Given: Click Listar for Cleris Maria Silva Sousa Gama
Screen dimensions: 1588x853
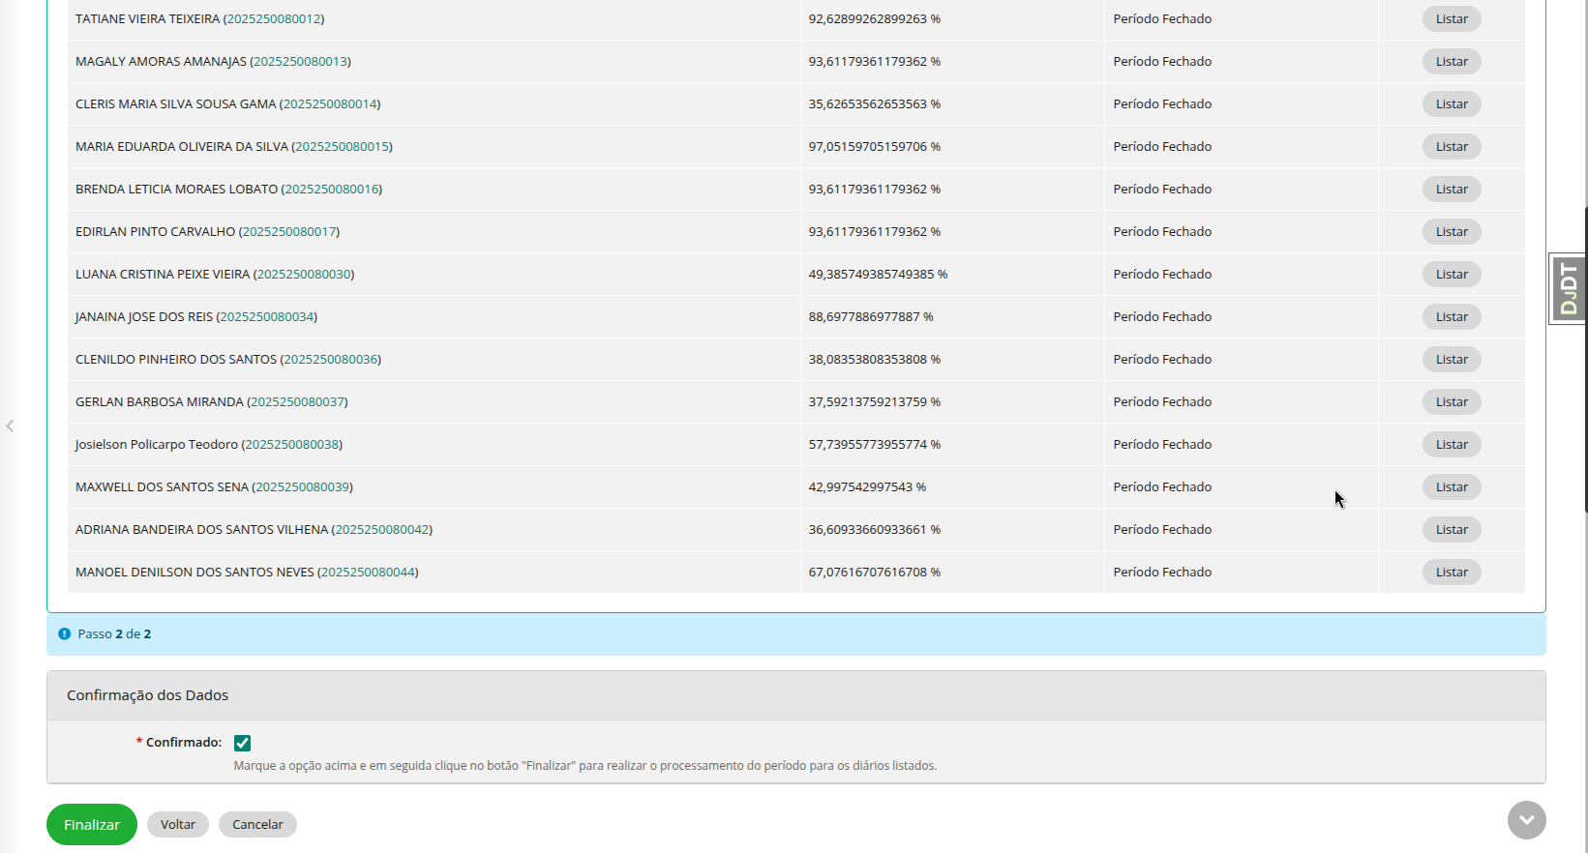Looking at the screenshot, I should coord(1452,103).
